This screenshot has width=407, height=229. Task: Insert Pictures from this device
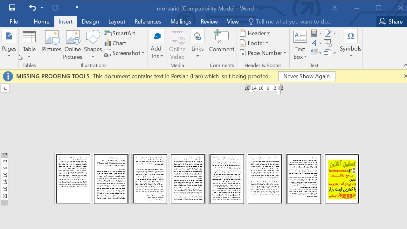(x=52, y=41)
